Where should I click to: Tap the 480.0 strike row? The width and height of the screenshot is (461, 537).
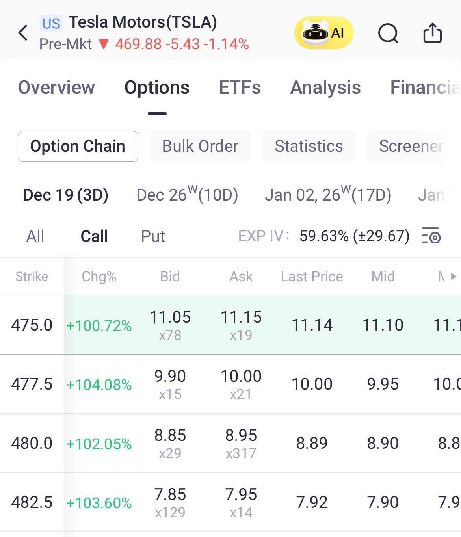click(x=32, y=443)
